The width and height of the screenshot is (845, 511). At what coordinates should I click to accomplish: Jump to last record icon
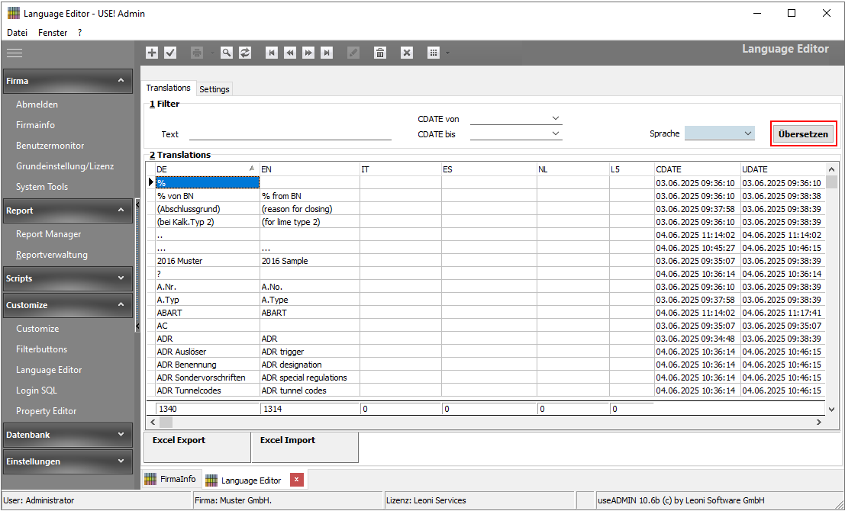coord(327,53)
